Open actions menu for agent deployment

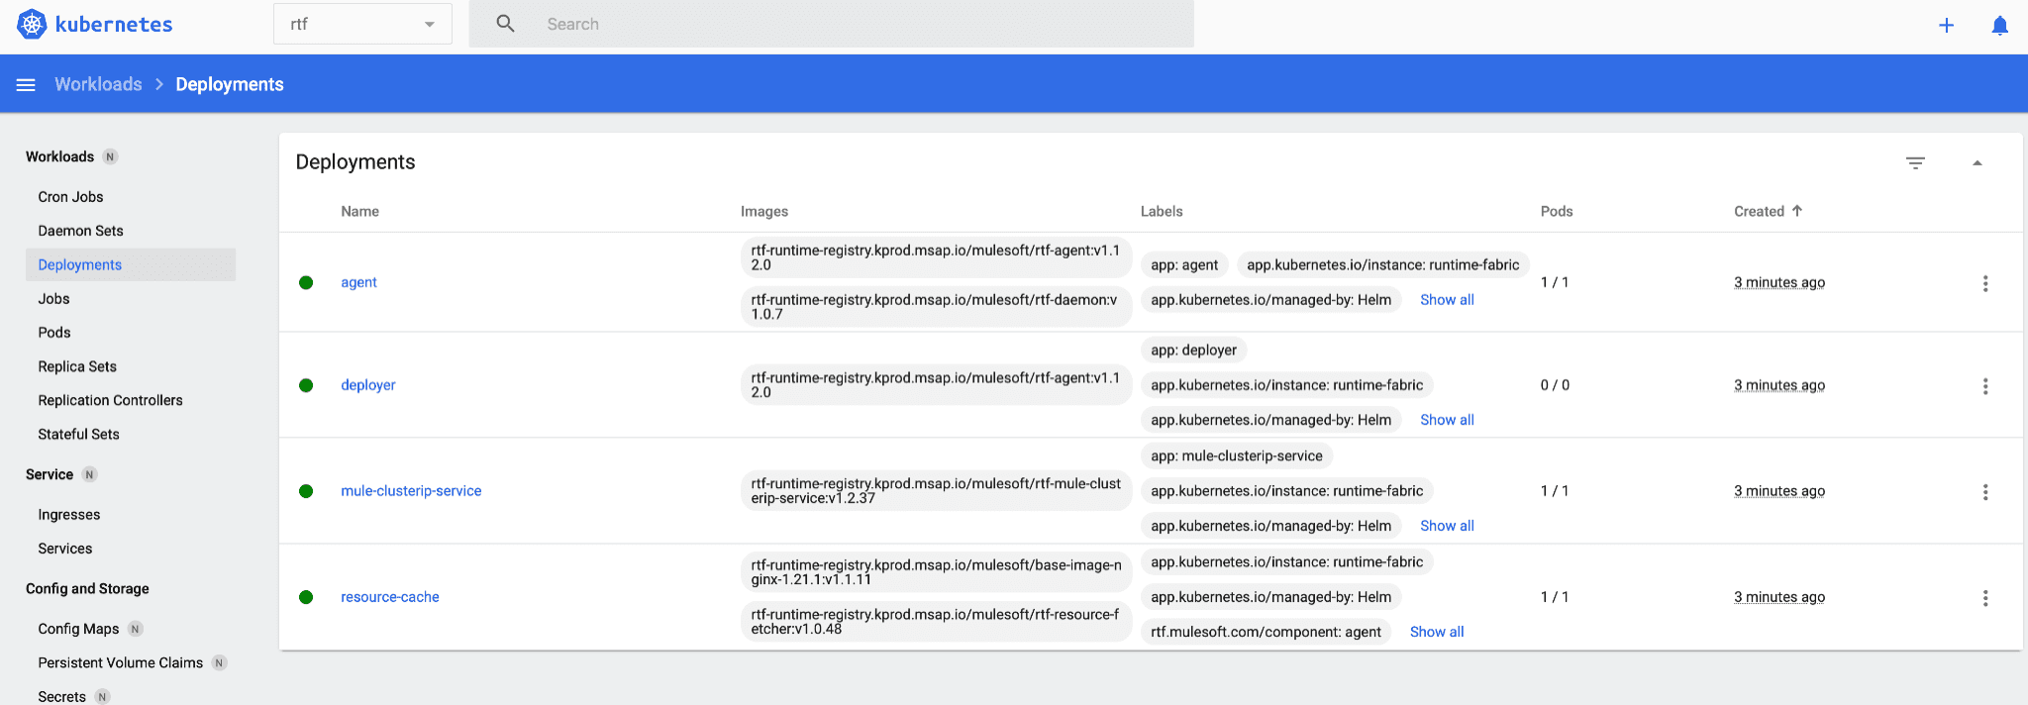(x=1984, y=283)
